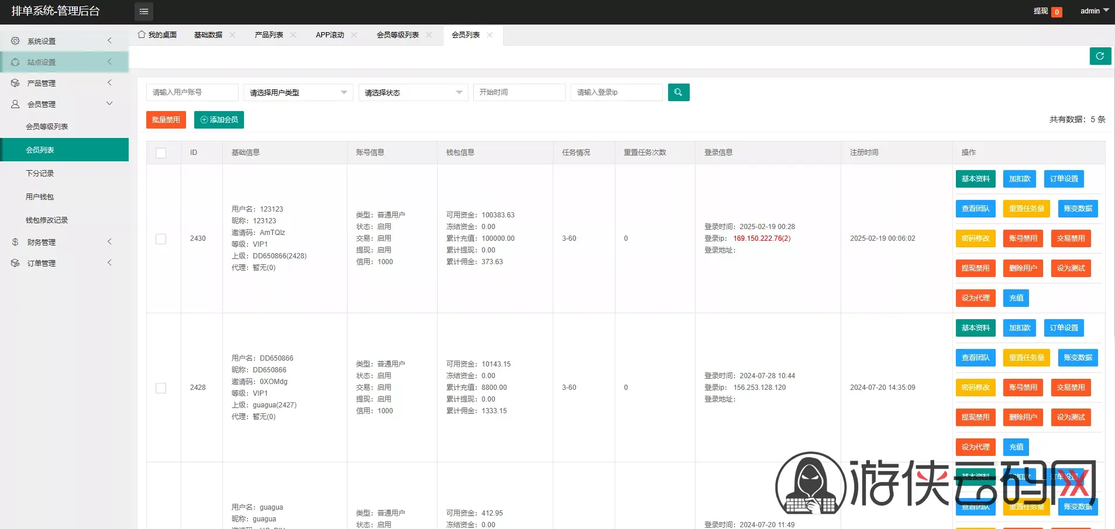The height and width of the screenshot is (529, 1115).
Task: Click the 系统设置 gear icon
Action: point(15,41)
